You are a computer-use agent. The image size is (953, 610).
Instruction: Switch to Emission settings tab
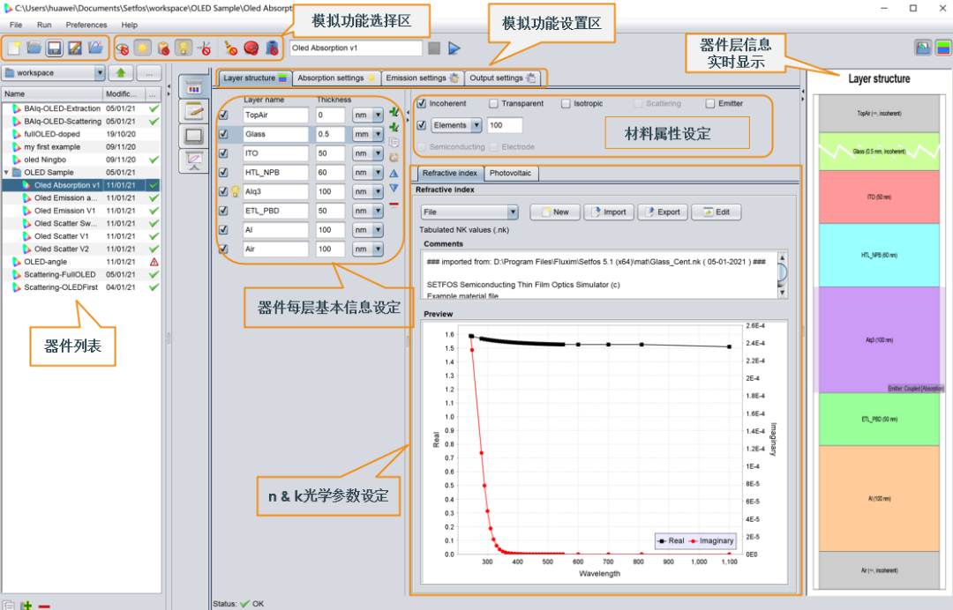(423, 78)
